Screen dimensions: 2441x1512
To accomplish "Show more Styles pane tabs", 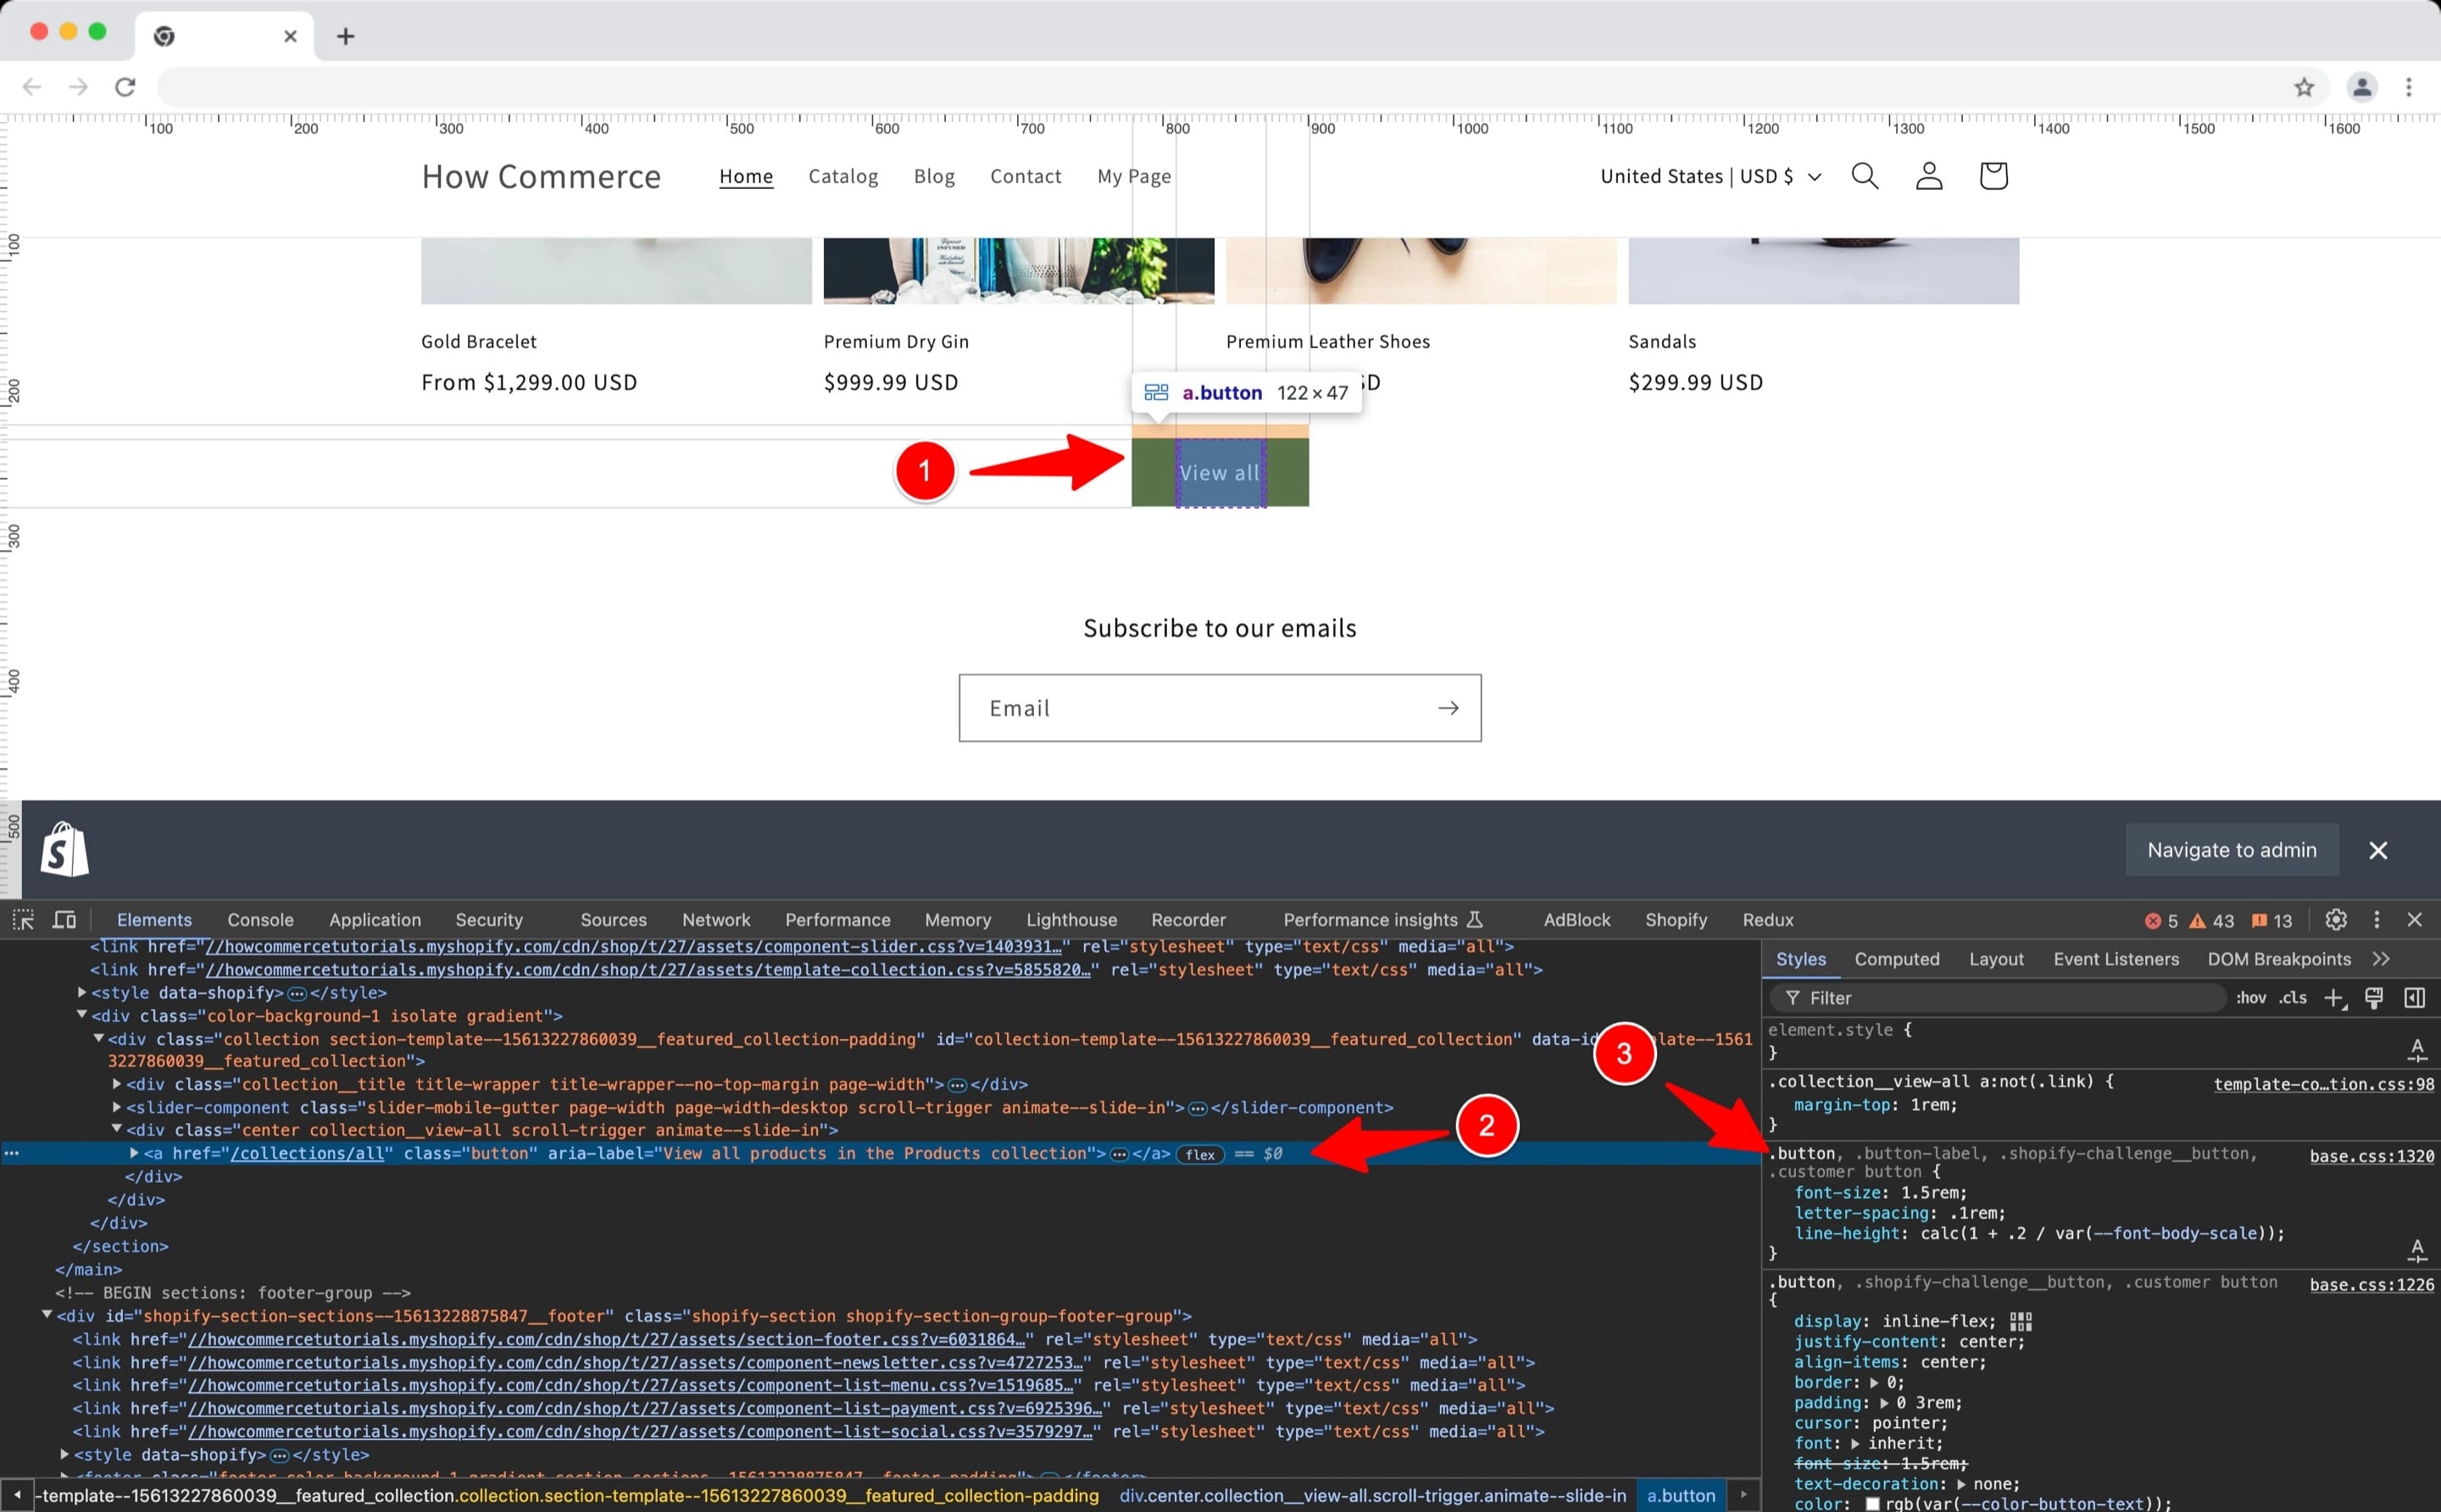I will (2381, 959).
